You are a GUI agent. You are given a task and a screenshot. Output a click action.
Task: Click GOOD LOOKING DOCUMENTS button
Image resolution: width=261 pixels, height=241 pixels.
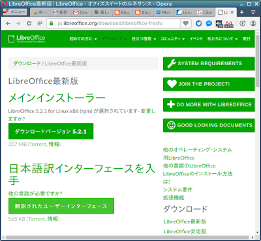click(209, 125)
